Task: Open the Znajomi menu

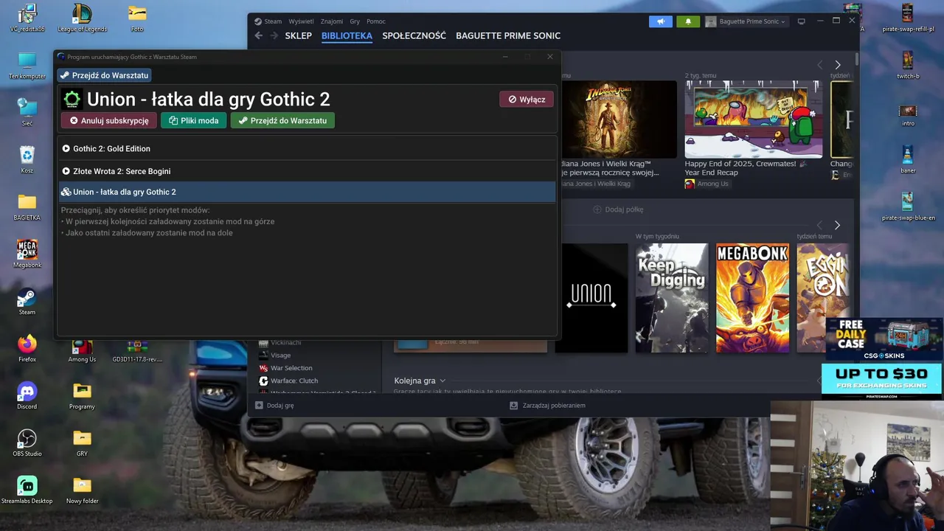Action: pyautogui.click(x=332, y=21)
